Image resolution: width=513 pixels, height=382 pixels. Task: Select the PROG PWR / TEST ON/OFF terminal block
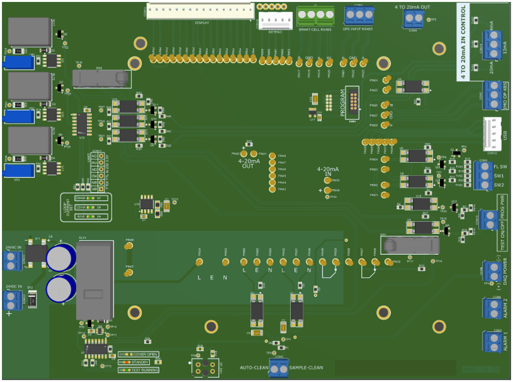click(x=488, y=219)
